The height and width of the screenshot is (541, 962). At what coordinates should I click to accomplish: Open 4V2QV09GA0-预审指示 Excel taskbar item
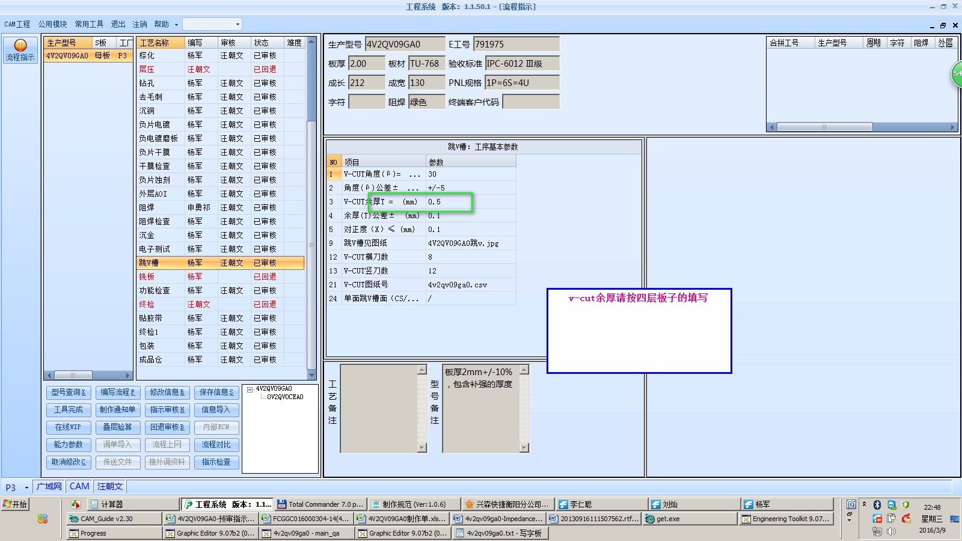point(210,519)
